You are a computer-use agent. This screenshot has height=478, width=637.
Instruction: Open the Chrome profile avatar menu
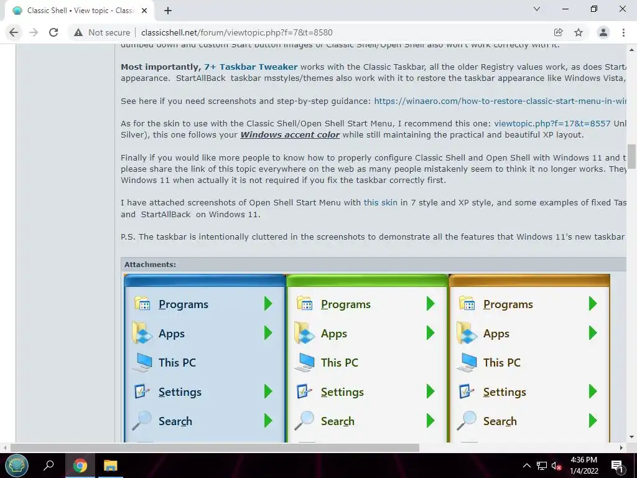603,32
